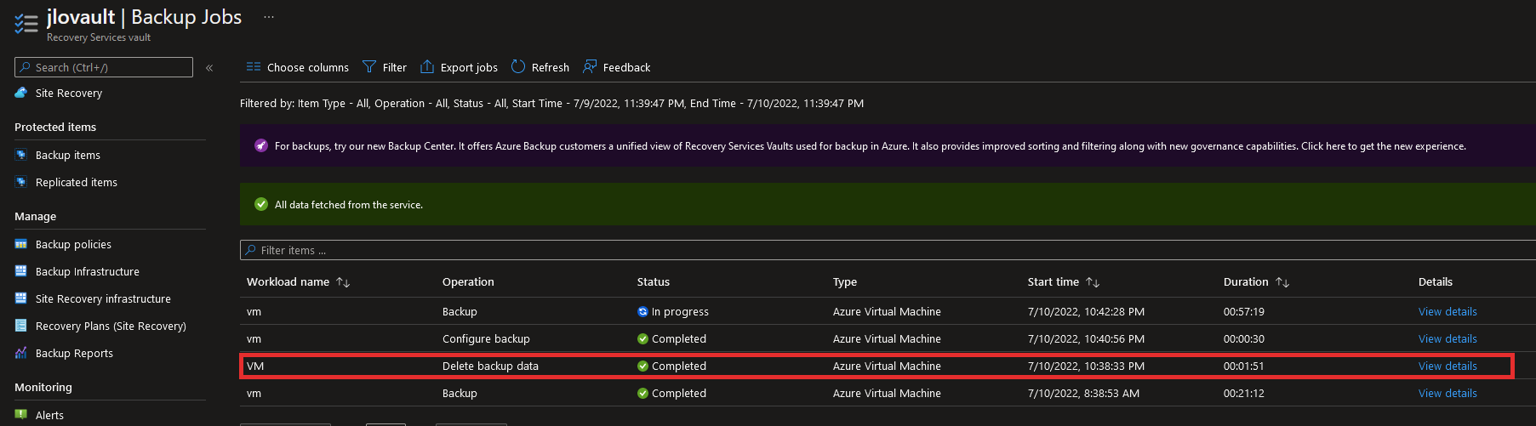Click the rocket icon in Backup Center banner
The height and width of the screenshot is (426, 1536).
pos(261,145)
